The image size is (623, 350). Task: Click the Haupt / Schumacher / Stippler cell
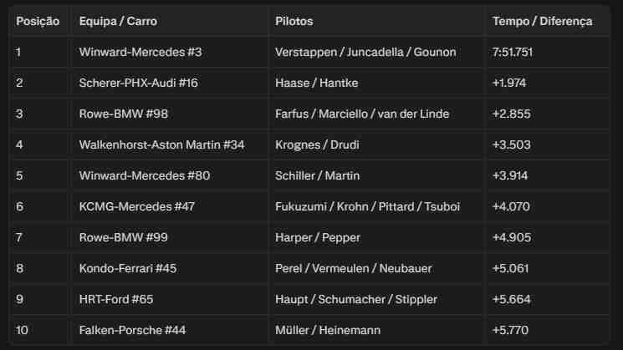356,299
